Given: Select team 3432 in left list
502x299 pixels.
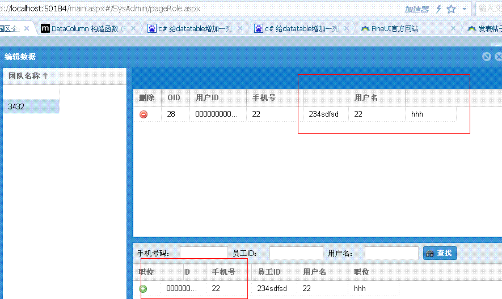Looking at the screenshot, I should (31, 106).
